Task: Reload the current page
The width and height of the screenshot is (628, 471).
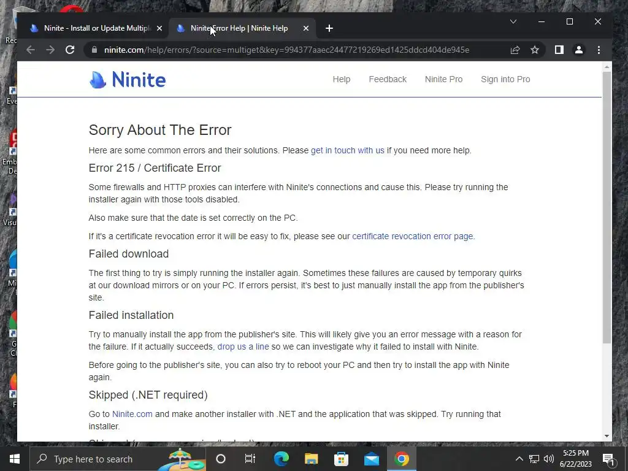Action: (70, 50)
